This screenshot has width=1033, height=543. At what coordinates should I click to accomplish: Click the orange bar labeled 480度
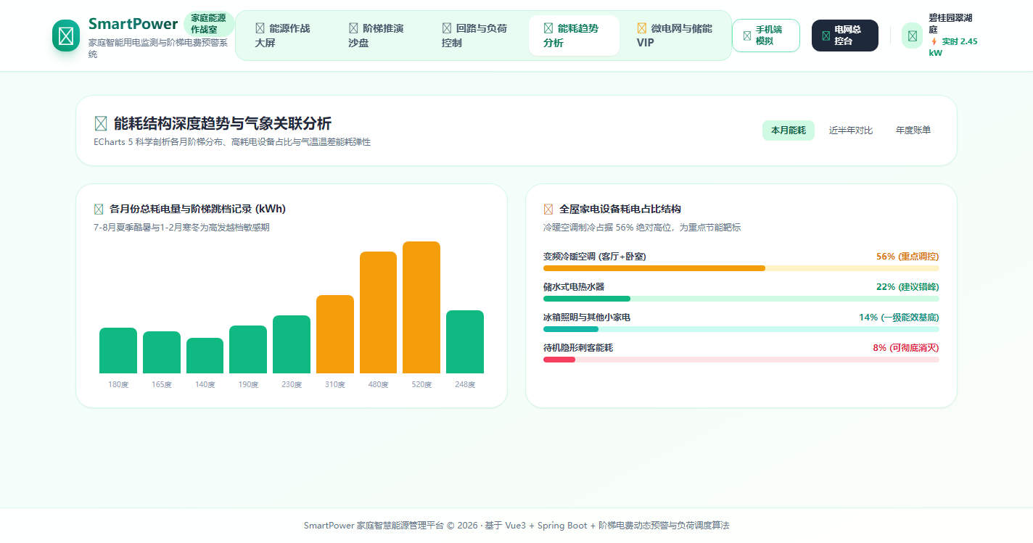click(x=378, y=312)
